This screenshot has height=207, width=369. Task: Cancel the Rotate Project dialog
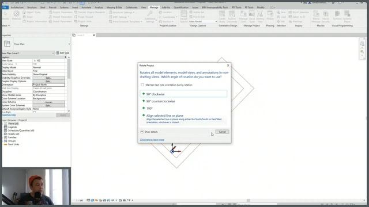click(x=222, y=132)
